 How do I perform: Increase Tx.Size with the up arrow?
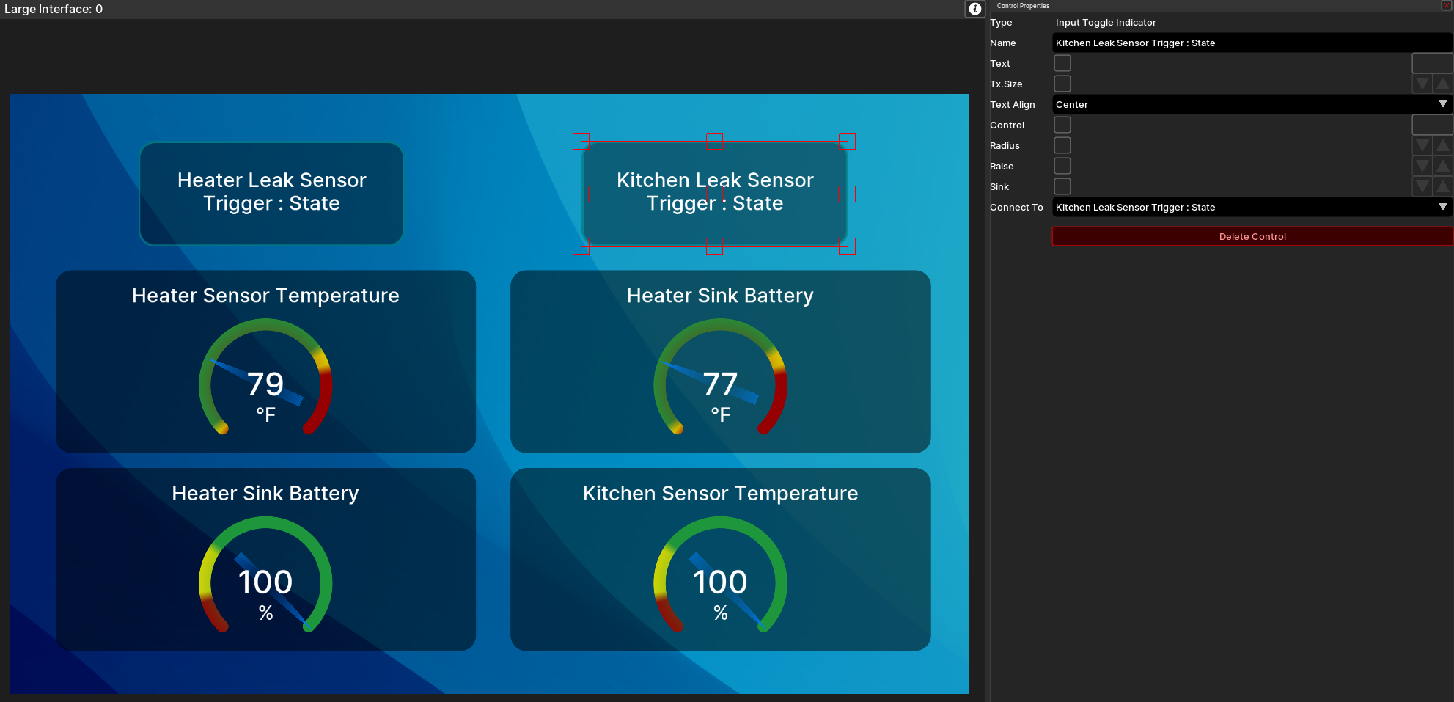tap(1442, 84)
